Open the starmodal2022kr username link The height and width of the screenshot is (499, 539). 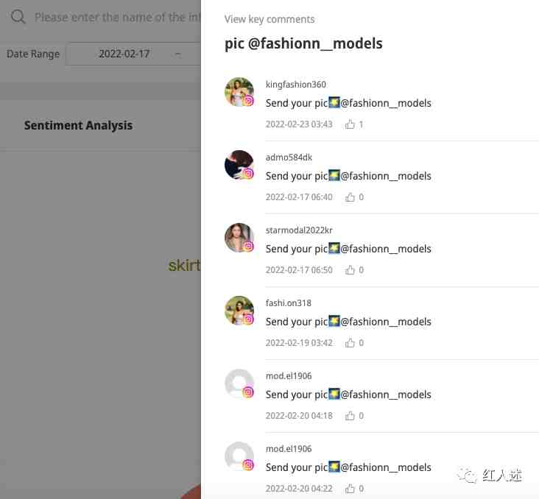click(299, 230)
